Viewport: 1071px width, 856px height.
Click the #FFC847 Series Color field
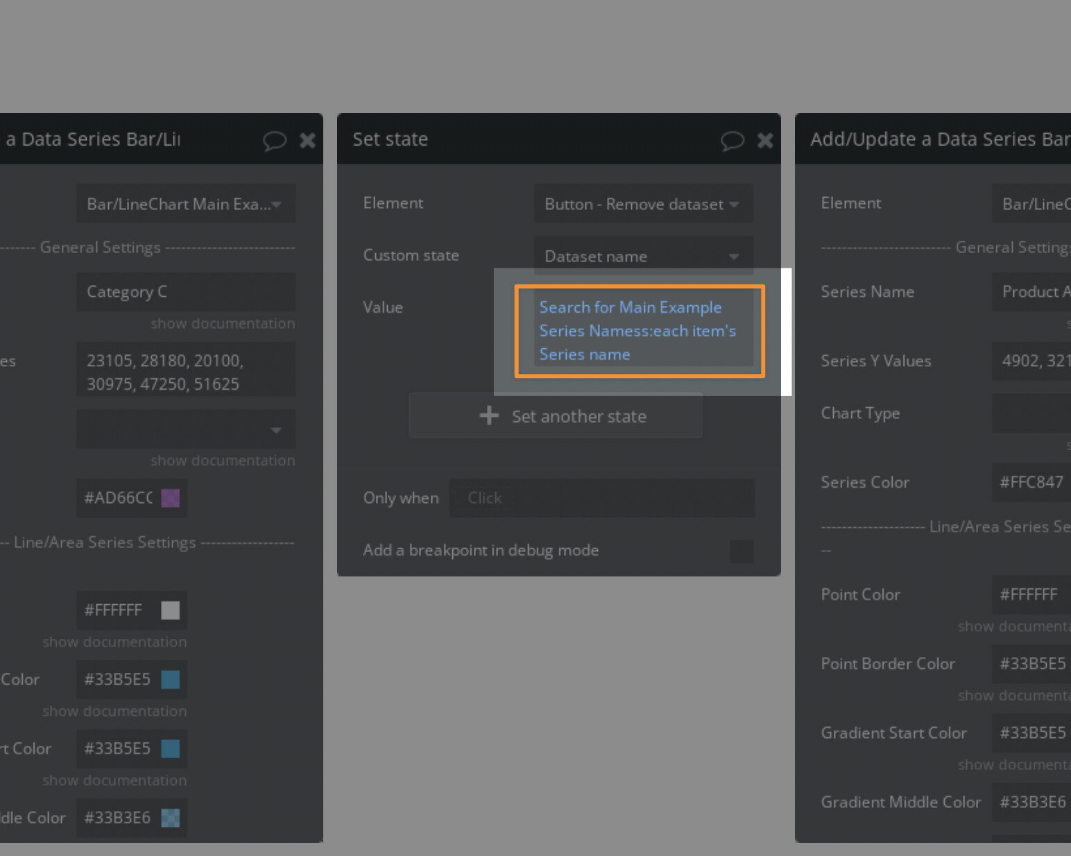coord(1031,482)
